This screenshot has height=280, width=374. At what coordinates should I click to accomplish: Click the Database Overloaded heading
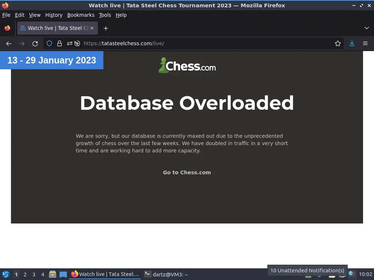pyautogui.click(x=187, y=103)
